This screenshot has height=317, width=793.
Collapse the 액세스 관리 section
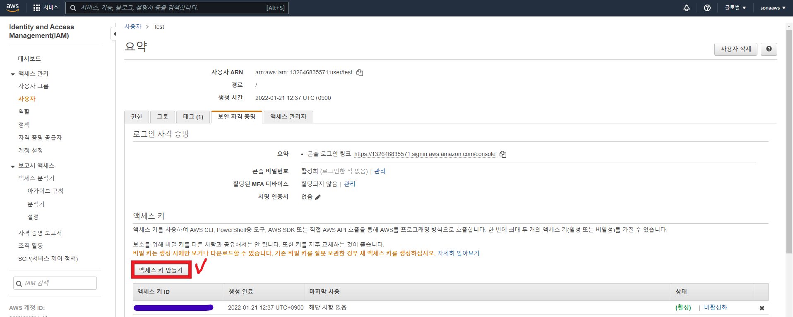point(13,74)
